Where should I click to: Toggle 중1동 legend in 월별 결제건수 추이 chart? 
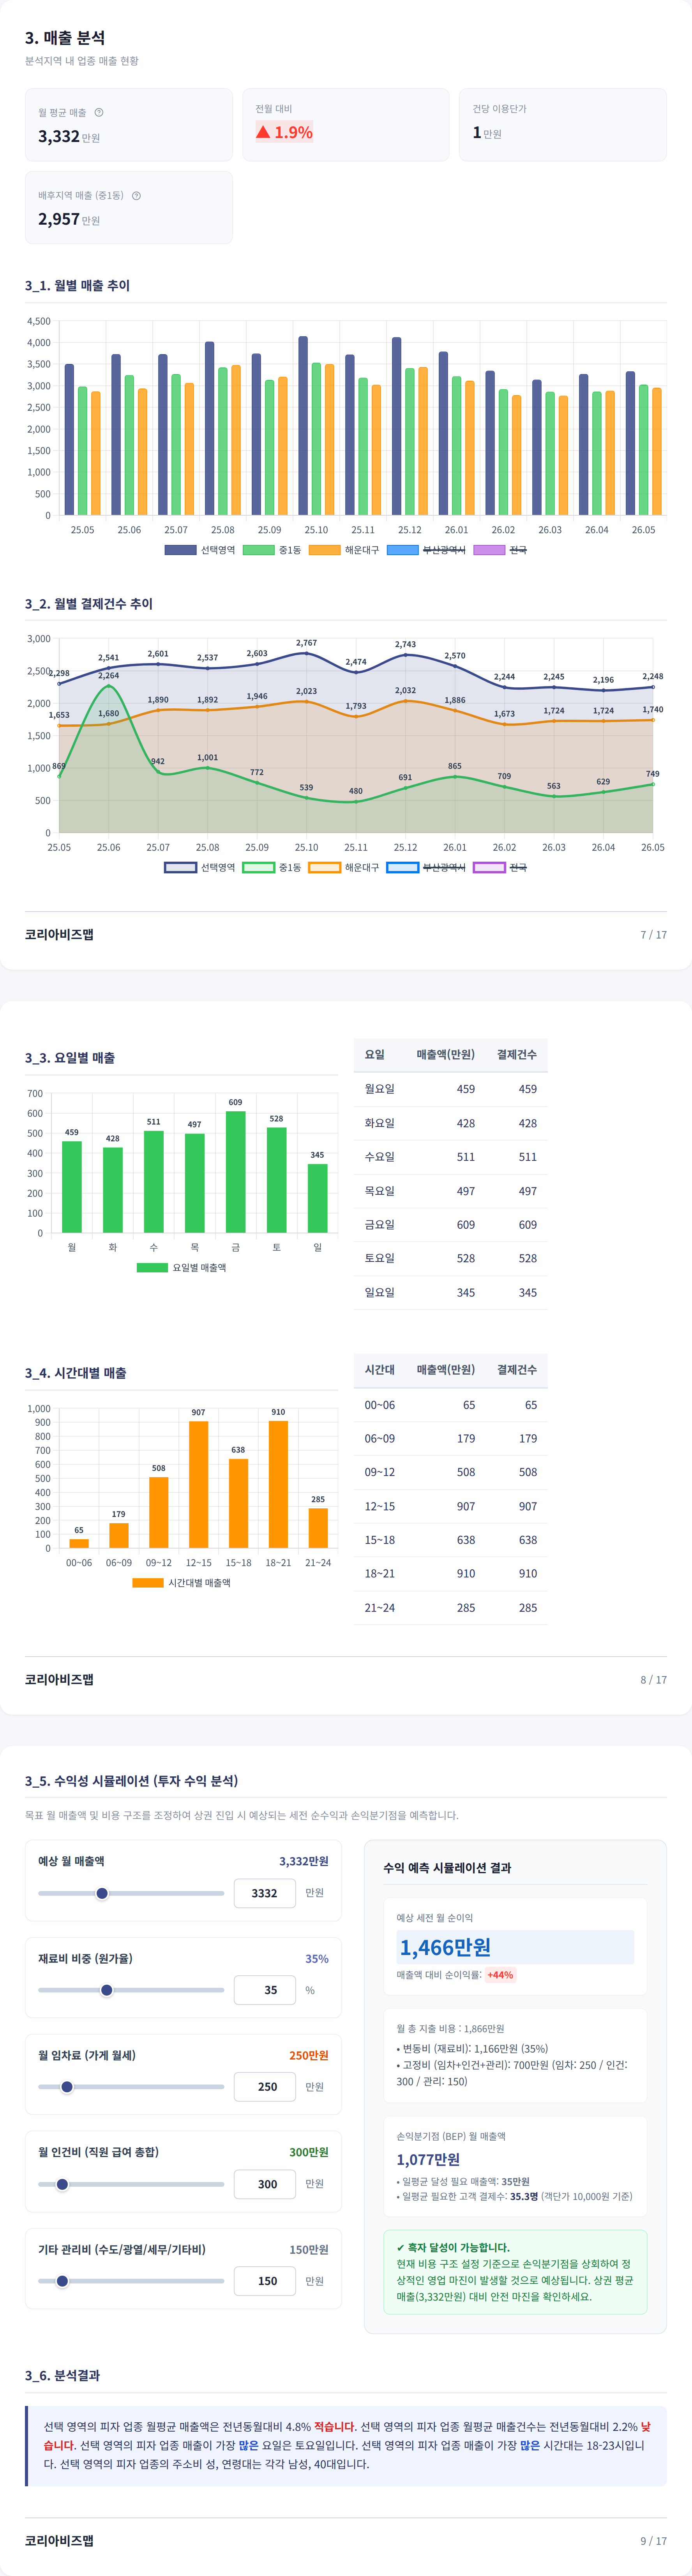coord(272,867)
